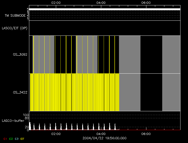Select the TM SUBMODE row label
Image resolution: width=188 pixels, height=143 pixels.
point(15,16)
